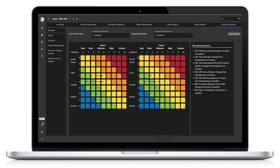Select Protective Security Controls in side menu
280x168 pixels.
click(x=55, y=52)
